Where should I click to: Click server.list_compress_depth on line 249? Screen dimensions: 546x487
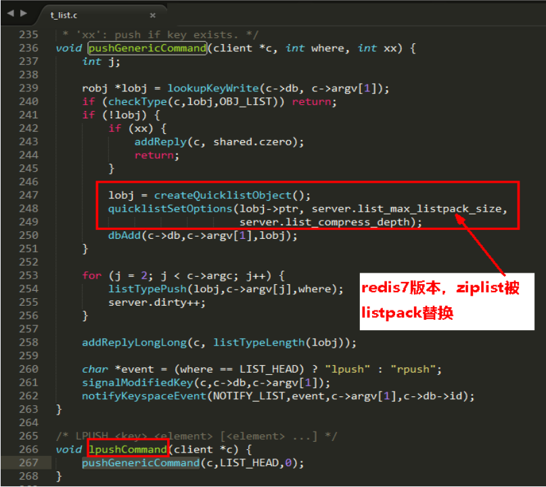pos(325,222)
